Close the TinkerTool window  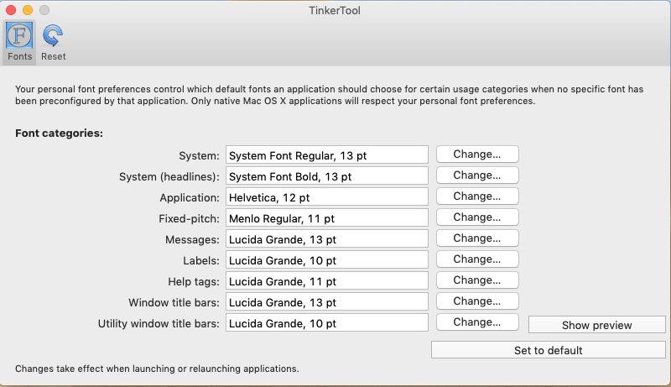click(x=11, y=10)
